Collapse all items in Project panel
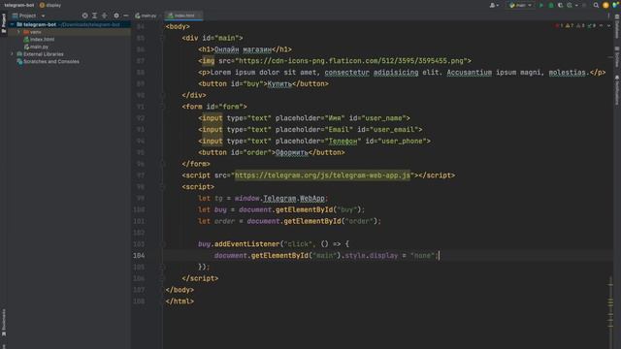Image resolution: width=621 pixels, height=349 pixels. coord(105,16)
